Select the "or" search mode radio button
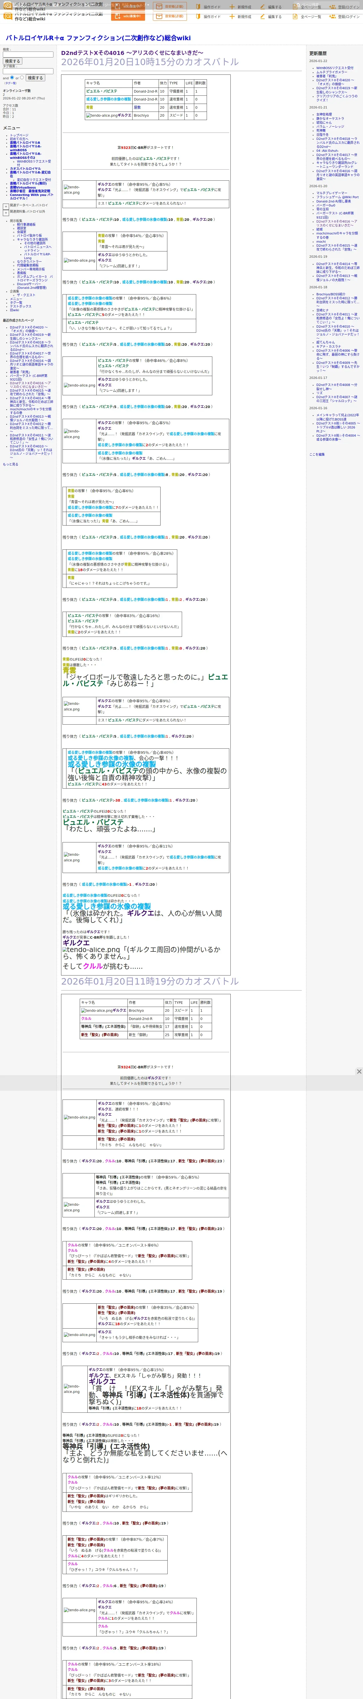363x1699 pixels. [22, 77]
